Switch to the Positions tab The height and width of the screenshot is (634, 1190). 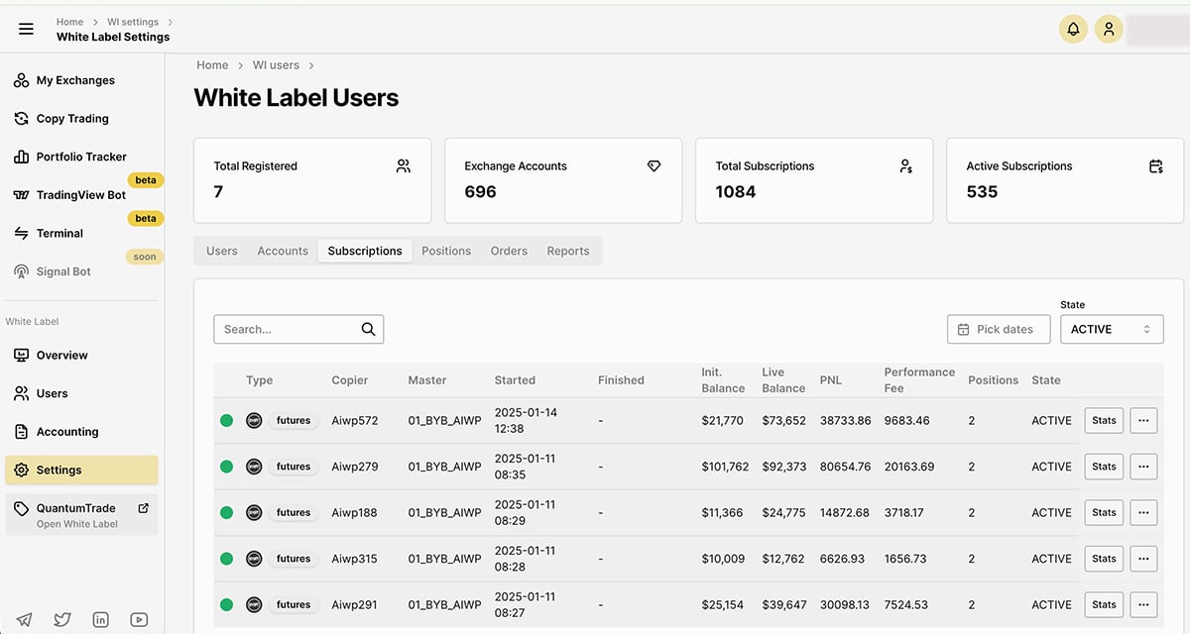446,251
